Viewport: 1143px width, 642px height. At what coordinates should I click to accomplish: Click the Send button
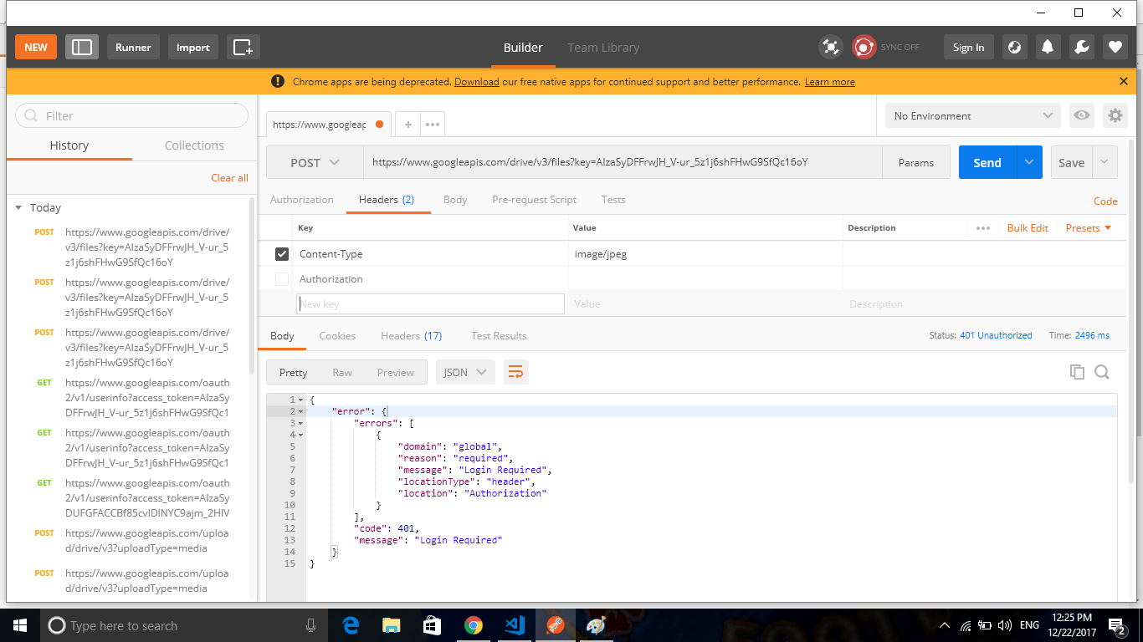986,162
